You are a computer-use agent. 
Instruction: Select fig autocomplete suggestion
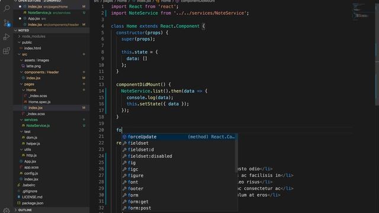[x=179, y=163]
